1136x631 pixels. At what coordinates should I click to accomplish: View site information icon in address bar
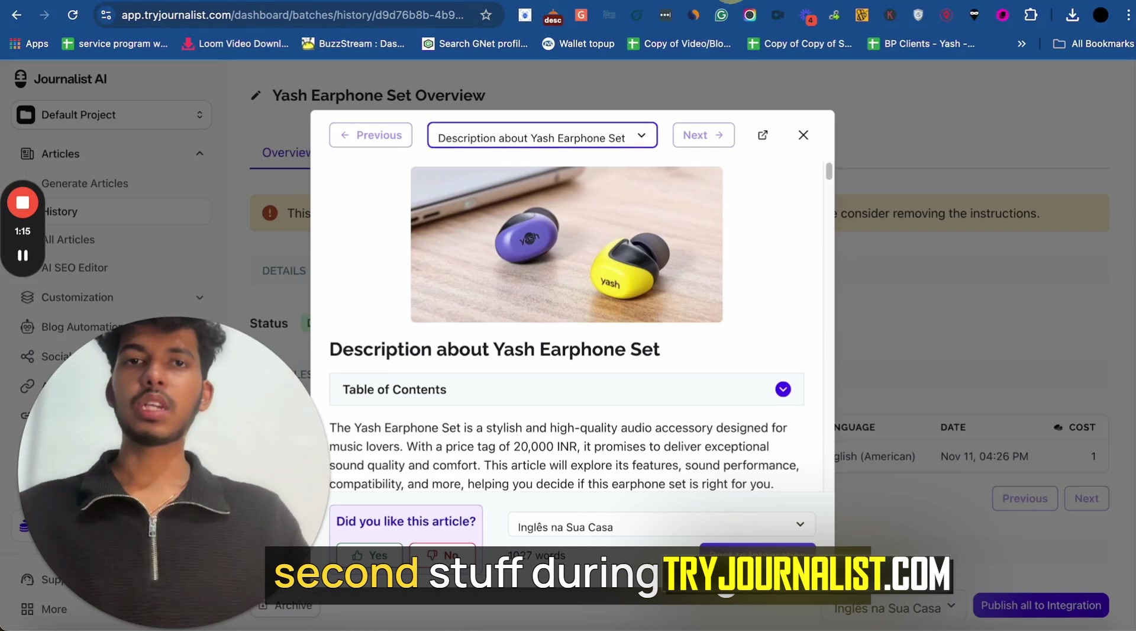[x=106, y=15]
